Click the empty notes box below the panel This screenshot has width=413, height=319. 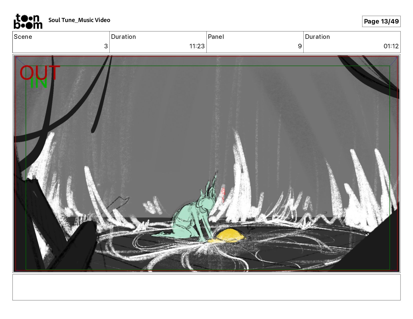tap(206, 287)
